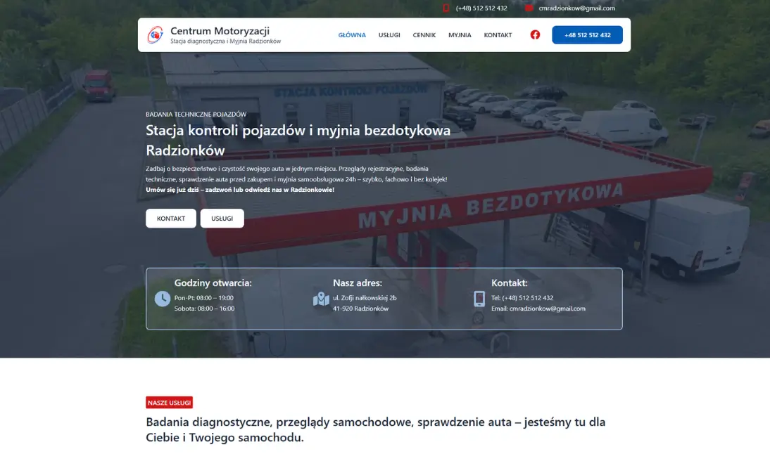Screen dimensions: 770x461
Task: Click the white USŁUGI hero button
Action: coord(222,219)
